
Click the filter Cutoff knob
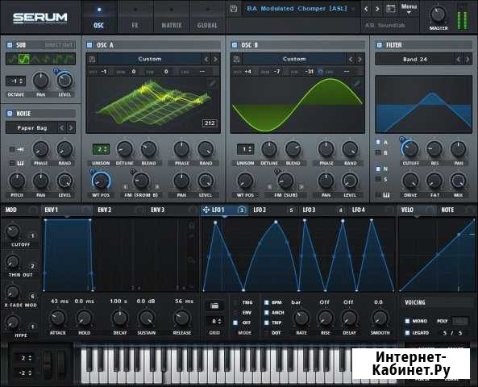click(410, 148)
